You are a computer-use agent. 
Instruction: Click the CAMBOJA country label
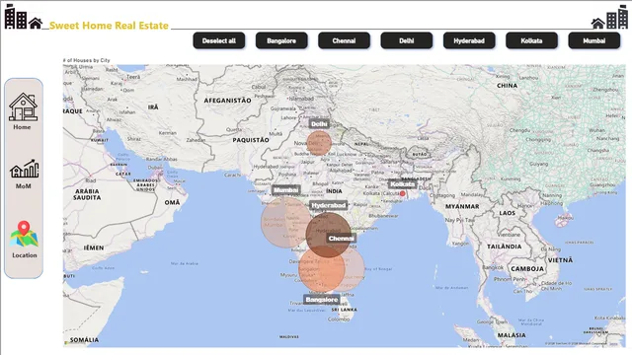[x=527, y=269]
